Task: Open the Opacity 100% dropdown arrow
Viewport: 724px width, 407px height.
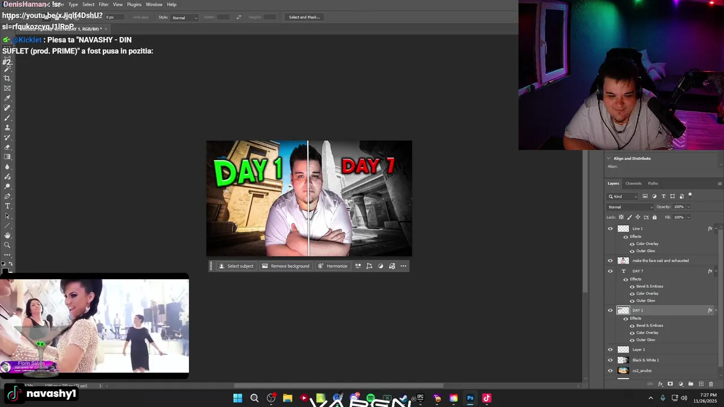Action: tap(688, 207)
